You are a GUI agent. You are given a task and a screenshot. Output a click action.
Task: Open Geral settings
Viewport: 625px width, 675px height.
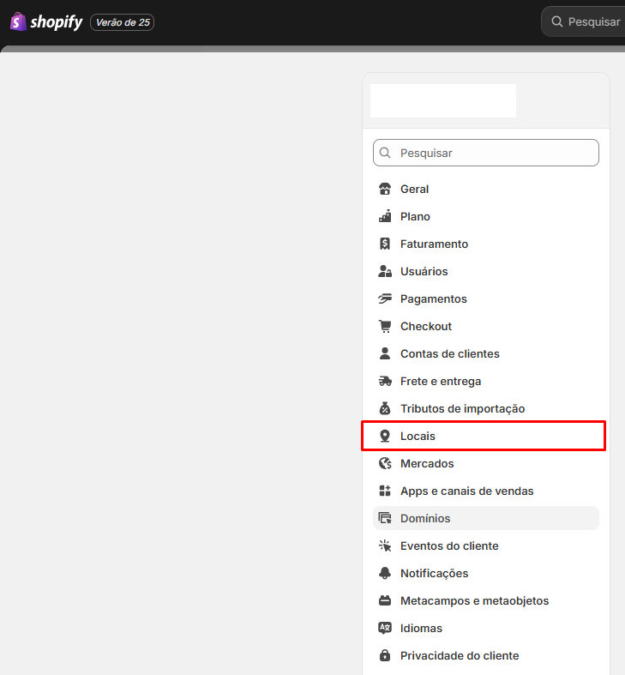[486, 189]
